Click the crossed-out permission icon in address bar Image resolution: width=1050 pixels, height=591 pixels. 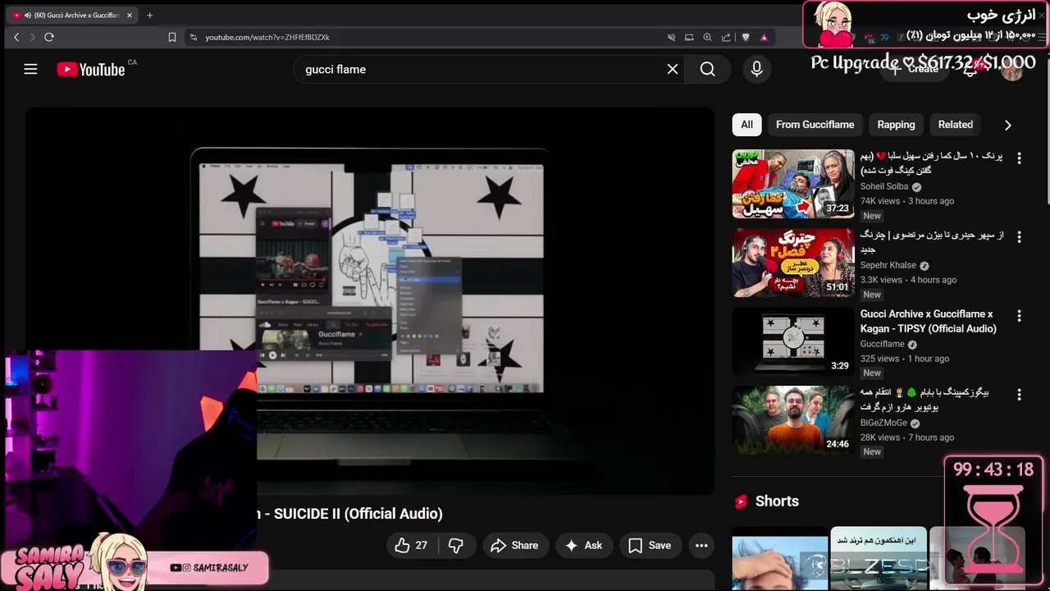671,37
